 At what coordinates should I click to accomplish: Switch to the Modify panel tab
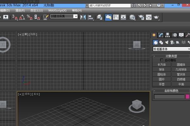(x=161, y=35)
